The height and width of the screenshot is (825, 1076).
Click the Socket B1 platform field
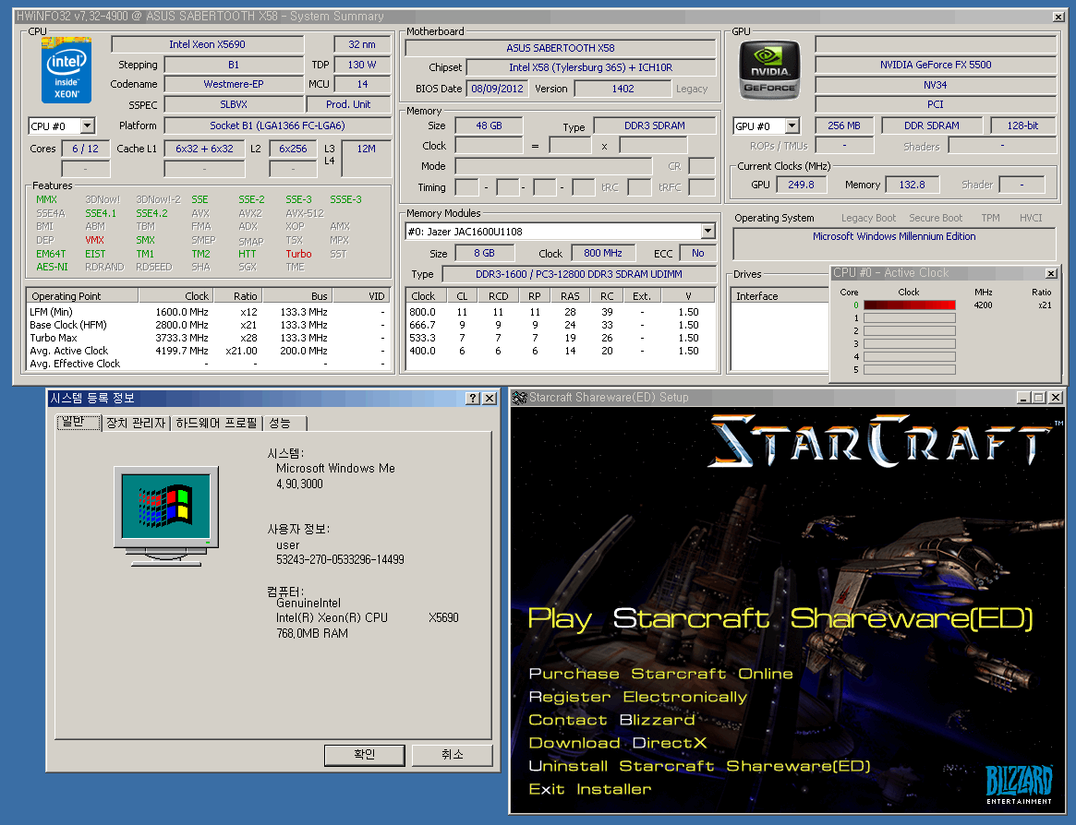277,126
